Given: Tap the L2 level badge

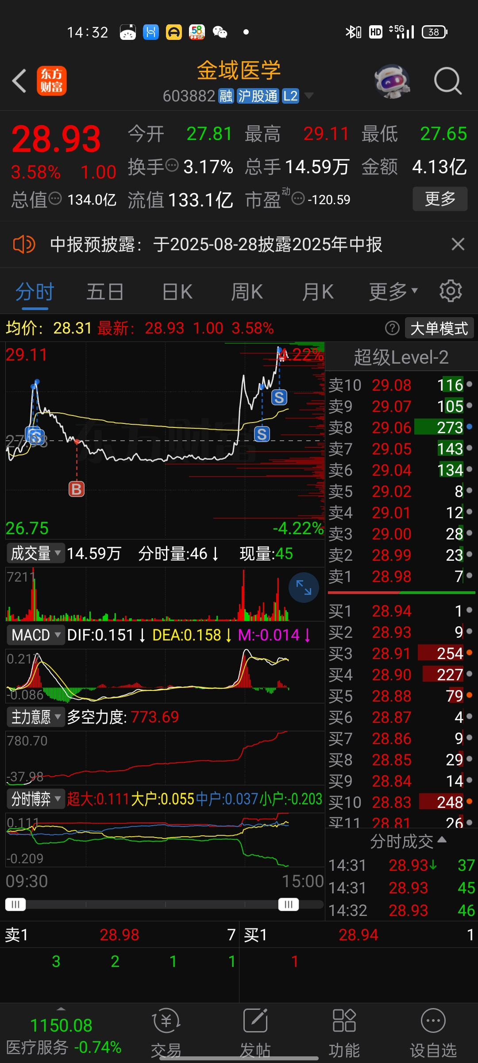Looking at the screenshot, I should (x=290, y=96).
